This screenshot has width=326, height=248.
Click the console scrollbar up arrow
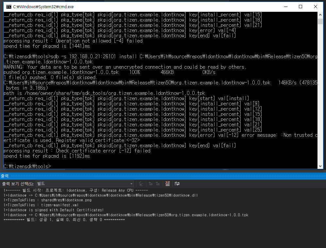pos(320,14)
